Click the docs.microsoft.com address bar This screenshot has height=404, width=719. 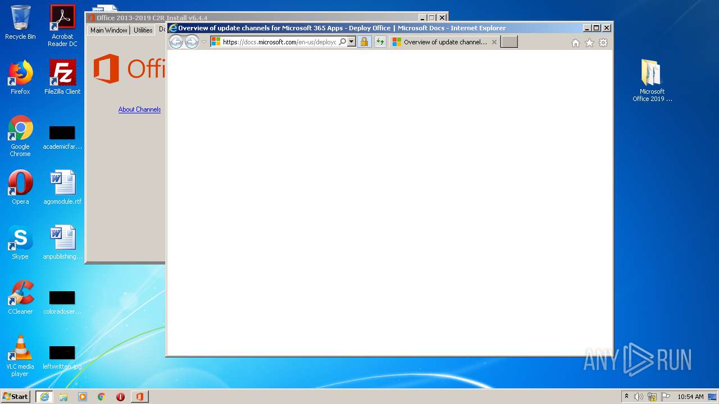279,42
